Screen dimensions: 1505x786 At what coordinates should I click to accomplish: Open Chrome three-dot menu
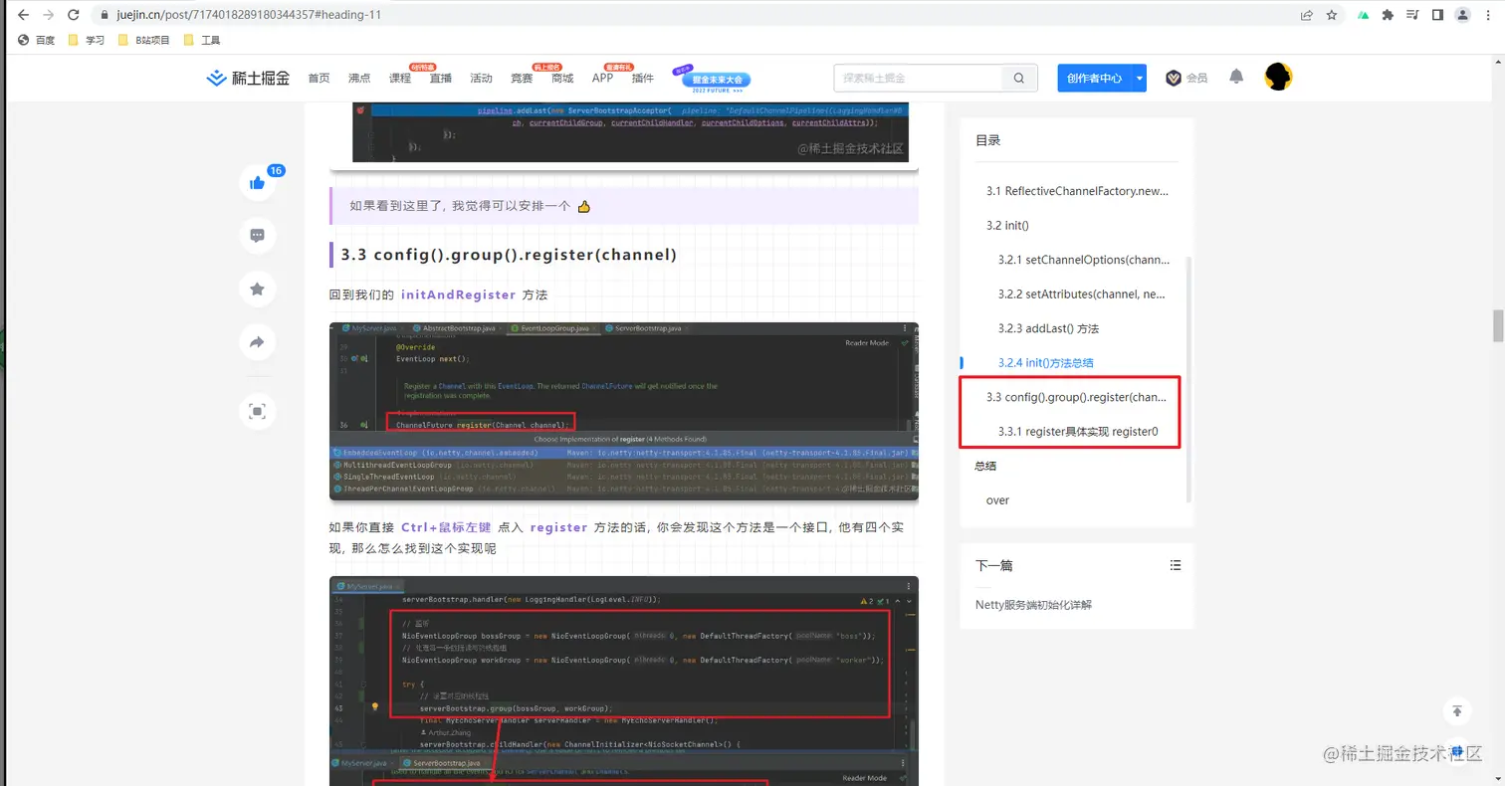click(x=1487, y=15)
